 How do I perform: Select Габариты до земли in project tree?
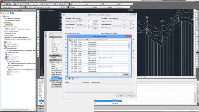tap(14, 72)
